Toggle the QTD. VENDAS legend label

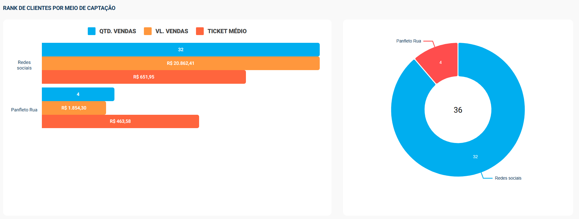(x=118, y=31)
